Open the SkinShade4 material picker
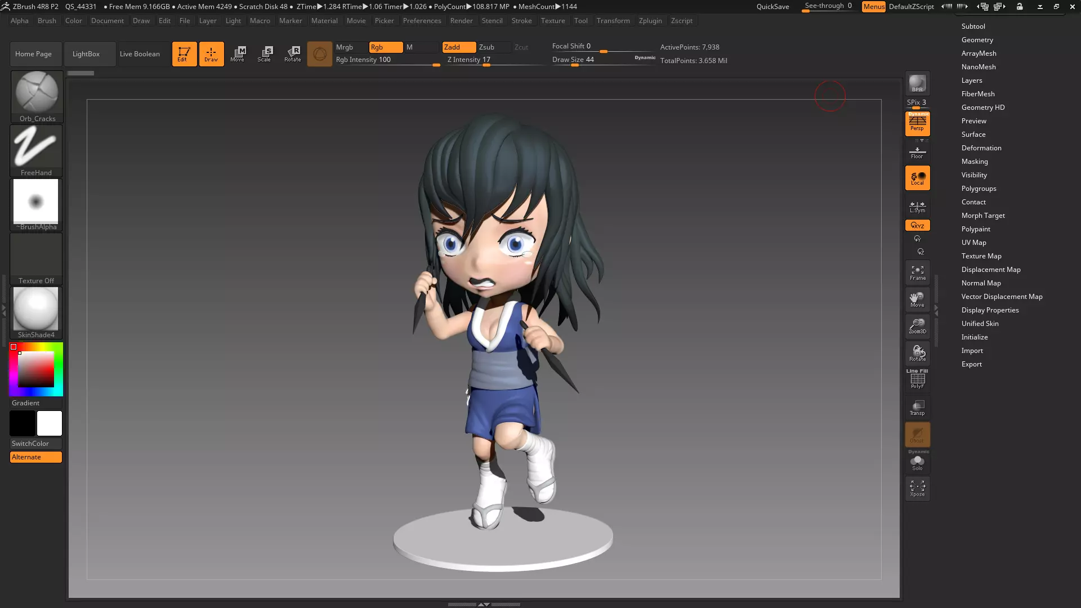Image resolution: width=1081 pixels, height=608 pixels. [x=37, y=313]
